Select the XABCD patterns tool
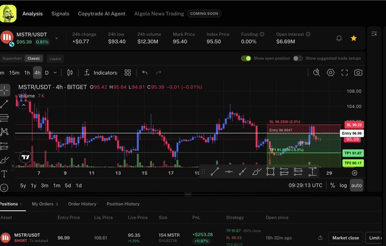 [x=4, y=132]
